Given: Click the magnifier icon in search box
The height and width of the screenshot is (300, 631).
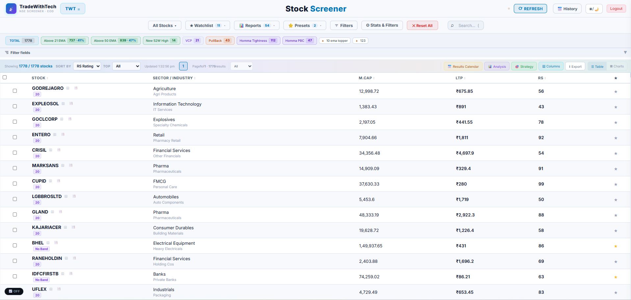Looking at the screenshot, I should [x=452, y=26].
